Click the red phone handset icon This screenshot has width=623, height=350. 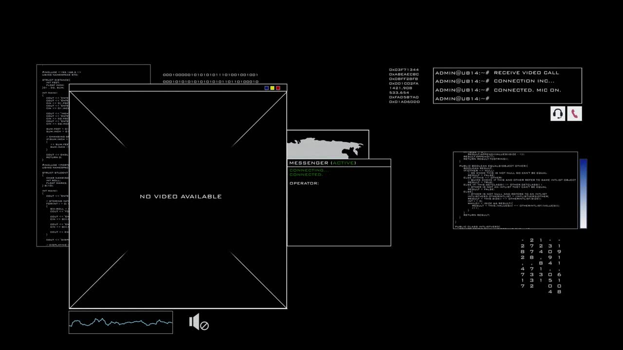click(x=574, y=114)
